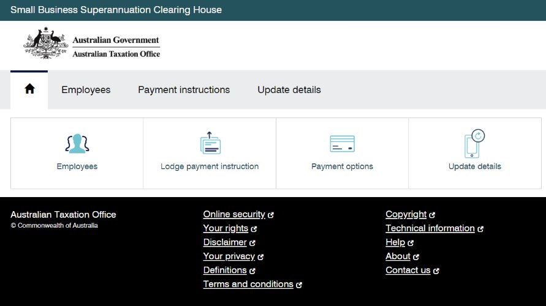The height and width of the screenshot is (306, 546).
Task: Select the Payment options tile label
Action: 343,166
